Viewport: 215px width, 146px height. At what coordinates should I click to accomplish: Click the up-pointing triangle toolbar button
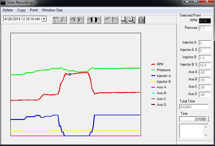63,20
